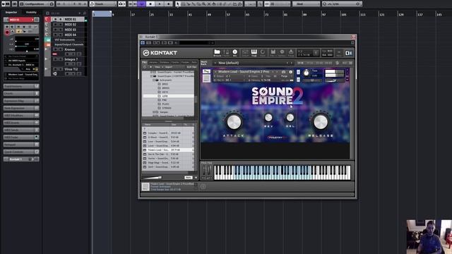Image resolution: width=452 pixels, height=254 pixels.
Task: Open the New (default) multi dropdown
Action: point(253,63)
